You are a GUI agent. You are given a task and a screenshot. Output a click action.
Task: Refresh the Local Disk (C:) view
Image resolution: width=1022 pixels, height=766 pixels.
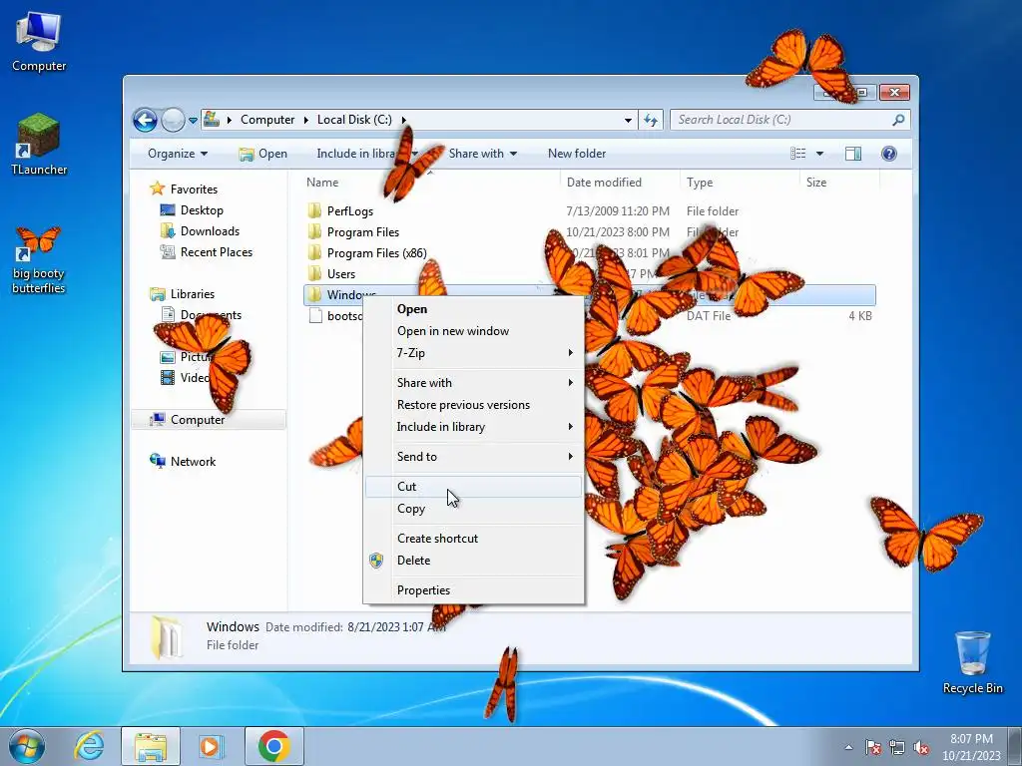[x=651, y=120]
